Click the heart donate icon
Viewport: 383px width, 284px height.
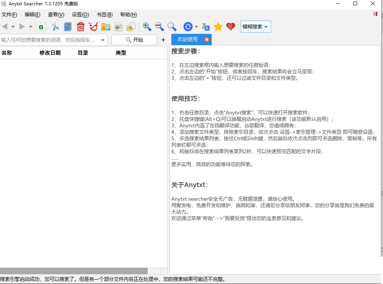point(230,27)
